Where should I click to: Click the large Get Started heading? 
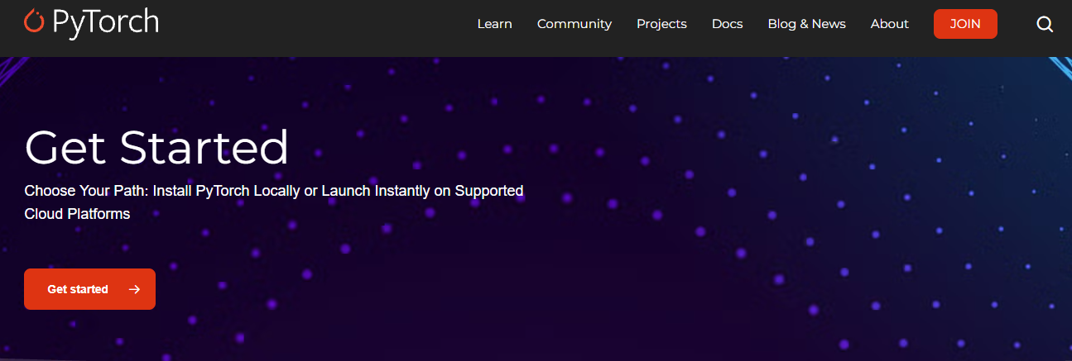pyautogui.click(x=156, y=148)
